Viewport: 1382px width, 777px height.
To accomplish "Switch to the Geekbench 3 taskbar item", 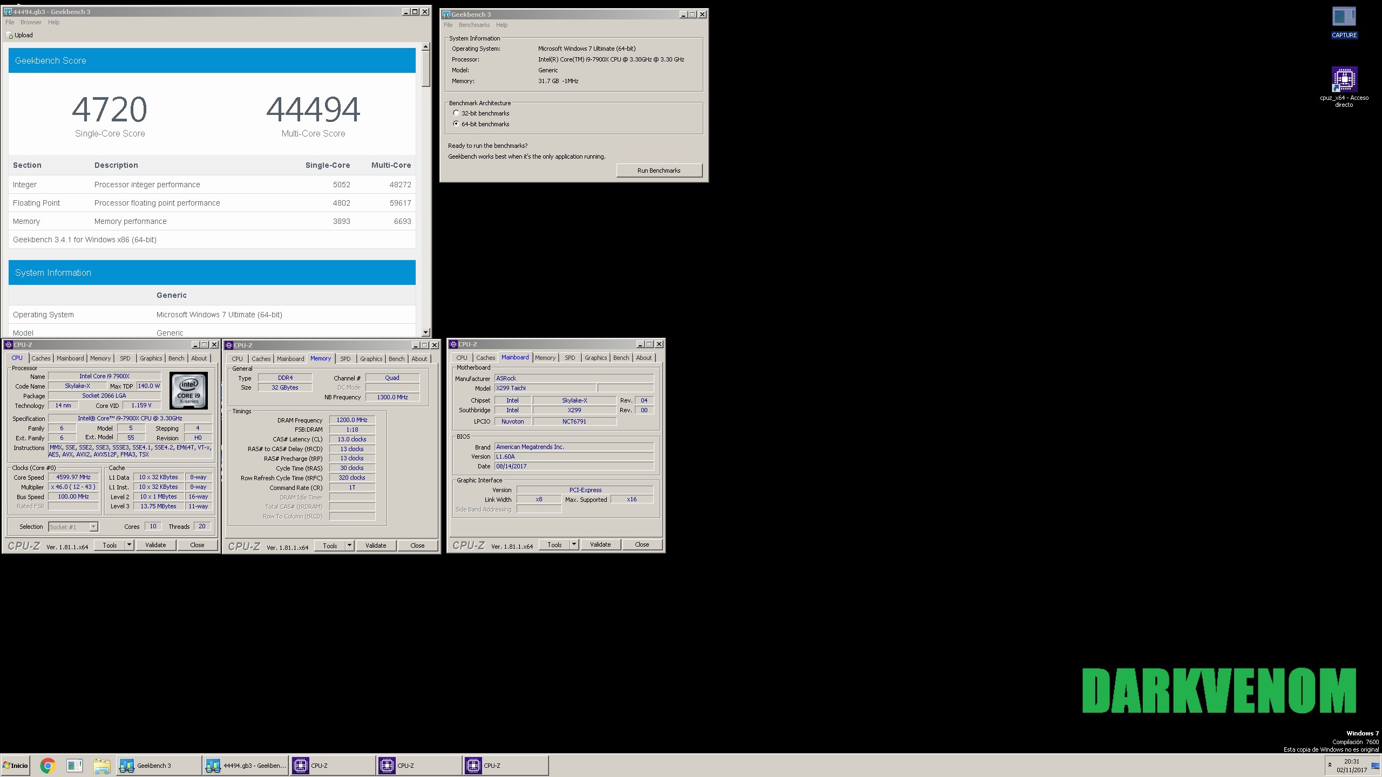I will (159, 765).
